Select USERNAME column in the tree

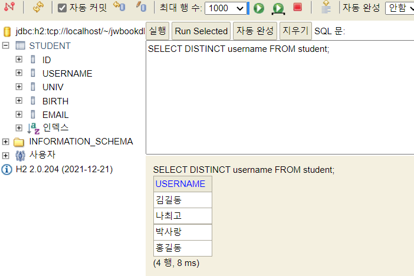pyautogui.click(x=67, y=74)
